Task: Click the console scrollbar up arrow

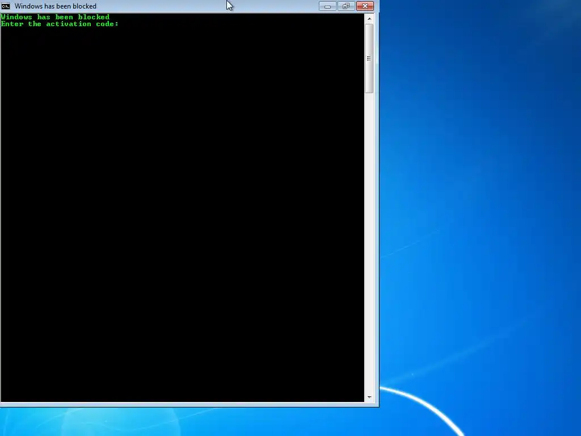Action: [369, 19]
